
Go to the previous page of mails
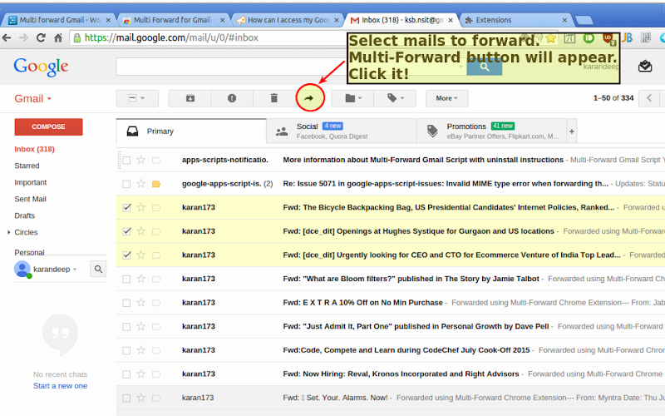[649, 98]
